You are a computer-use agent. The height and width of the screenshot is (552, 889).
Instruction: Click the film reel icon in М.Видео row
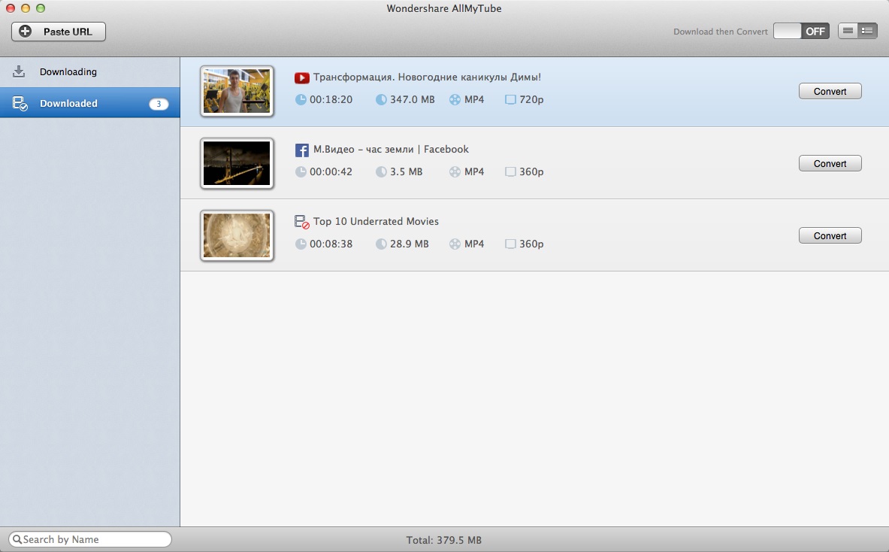[455, 172]
